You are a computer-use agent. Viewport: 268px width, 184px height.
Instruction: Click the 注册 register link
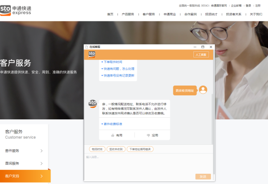[x=258, y=6]
